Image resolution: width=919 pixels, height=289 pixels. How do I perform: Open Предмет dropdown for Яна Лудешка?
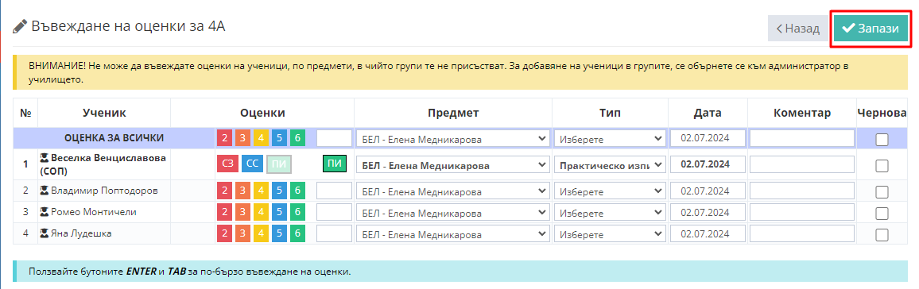coord(453,234)
